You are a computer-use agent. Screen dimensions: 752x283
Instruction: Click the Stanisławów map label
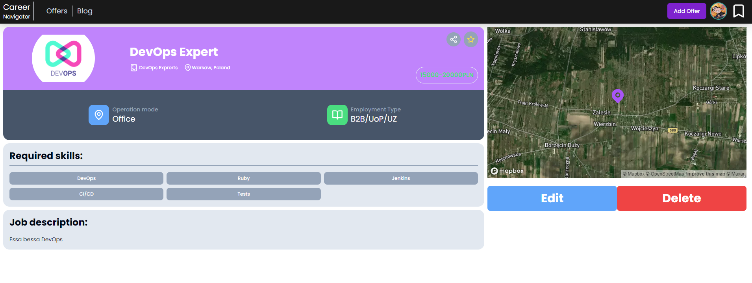pyautogui.click(x=595, y=30)
